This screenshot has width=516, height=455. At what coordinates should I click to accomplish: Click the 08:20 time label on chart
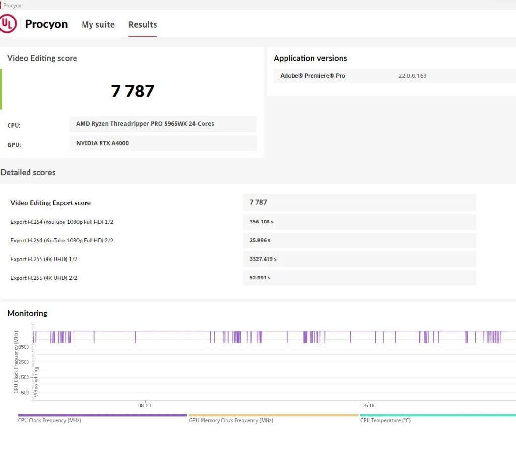click(x=145, y=405)
